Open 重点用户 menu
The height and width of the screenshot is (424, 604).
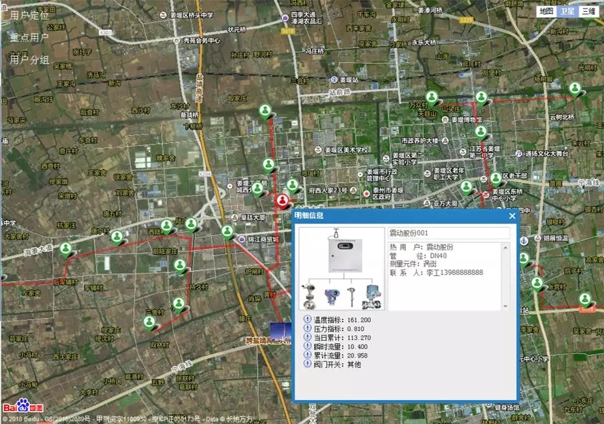point(30,37)
